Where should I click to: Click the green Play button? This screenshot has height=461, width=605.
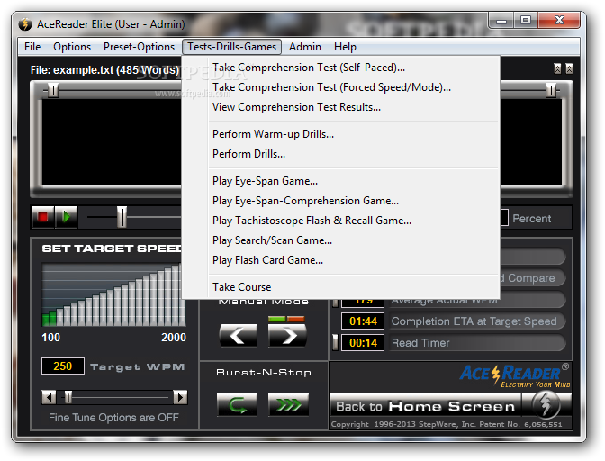coord(67,217)
